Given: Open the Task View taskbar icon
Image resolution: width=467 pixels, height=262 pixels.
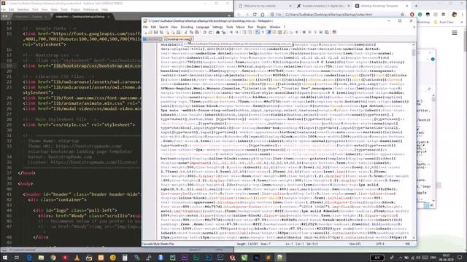Looking at the screenshot, I should pos(17,258).
